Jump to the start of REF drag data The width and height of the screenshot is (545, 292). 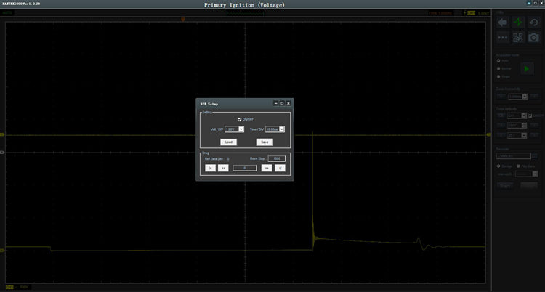[x=209, y=168]
